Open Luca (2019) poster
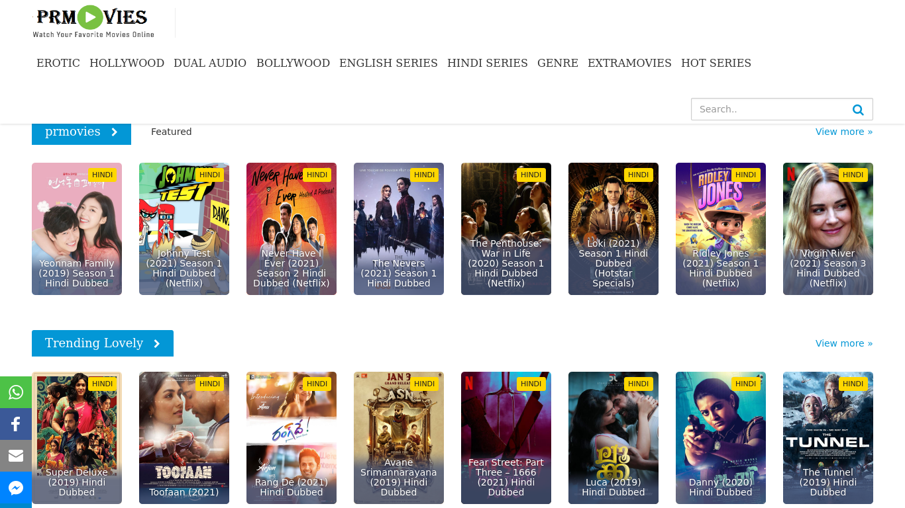This screenshot has width=905, height=508. (x=613, y=438)
